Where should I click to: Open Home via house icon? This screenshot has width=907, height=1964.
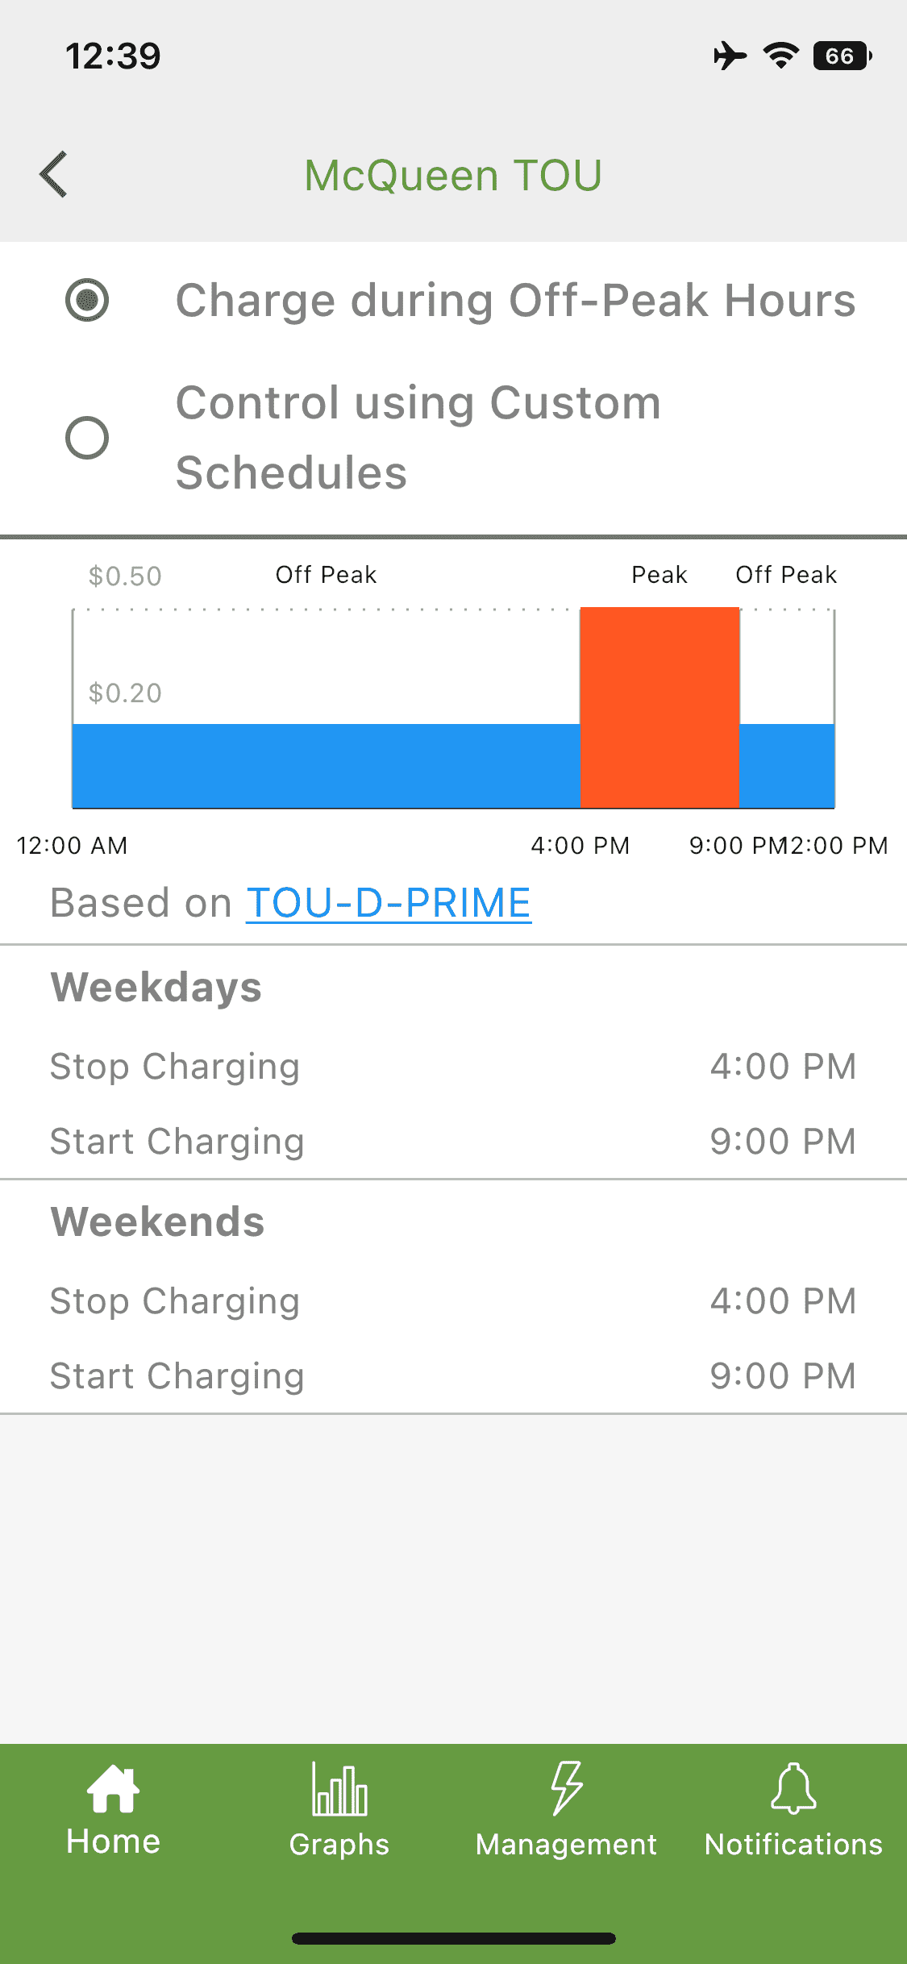point(113,1790)
